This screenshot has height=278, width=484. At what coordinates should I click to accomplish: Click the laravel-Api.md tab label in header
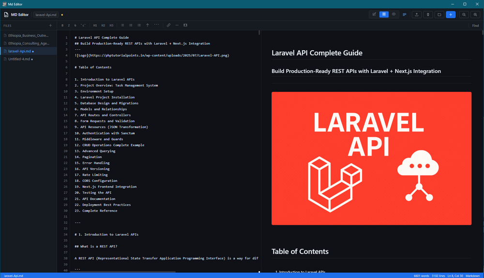click(46, 15)
